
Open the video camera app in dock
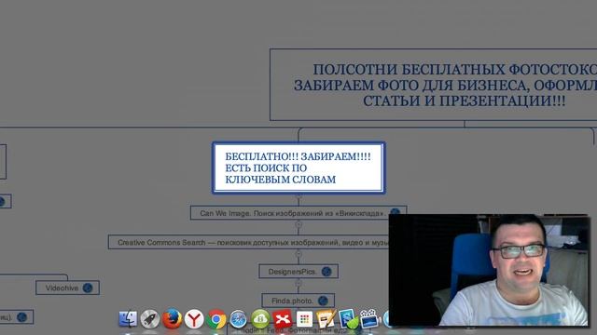click(x=369, y=318)
